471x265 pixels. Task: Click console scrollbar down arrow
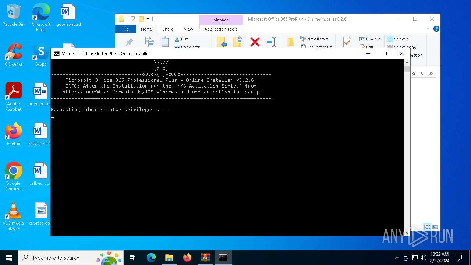pos(407,233)
